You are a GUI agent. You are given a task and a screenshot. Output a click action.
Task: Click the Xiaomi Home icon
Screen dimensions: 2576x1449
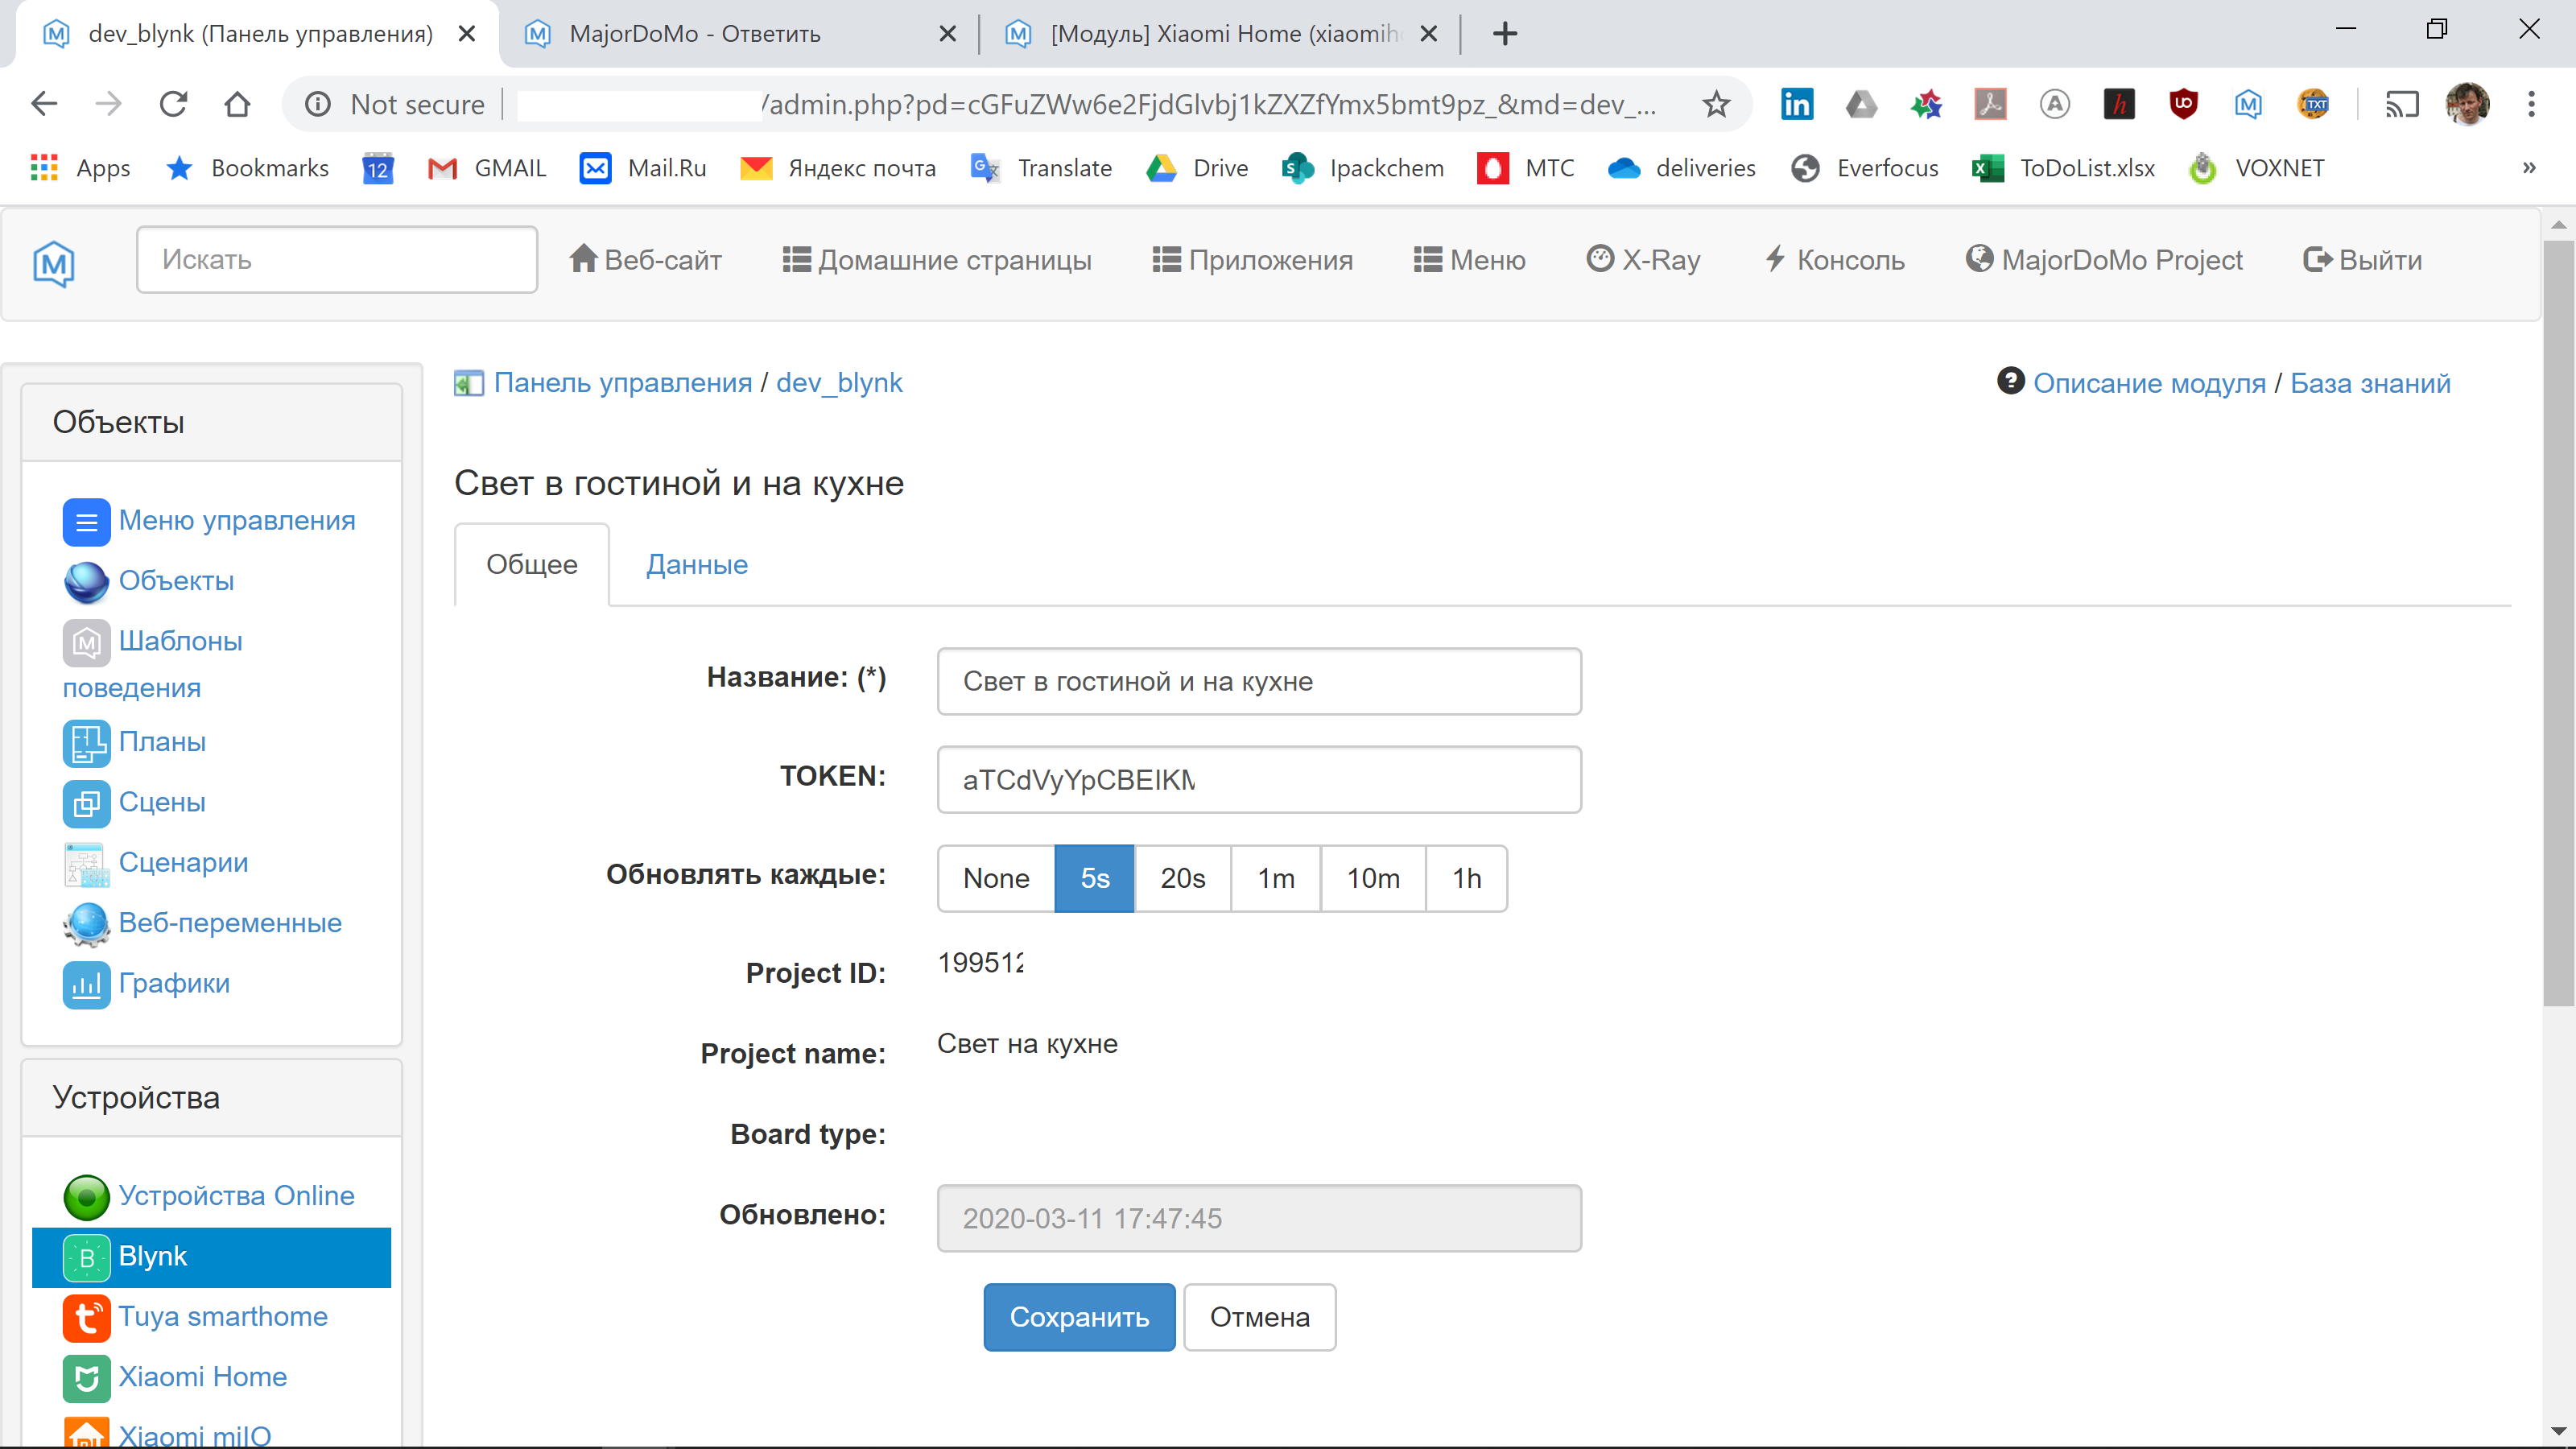pos(87,1377)
